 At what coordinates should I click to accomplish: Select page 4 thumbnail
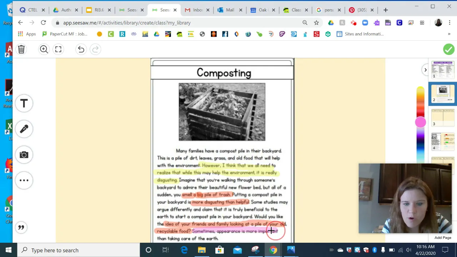tap(443, 141)
